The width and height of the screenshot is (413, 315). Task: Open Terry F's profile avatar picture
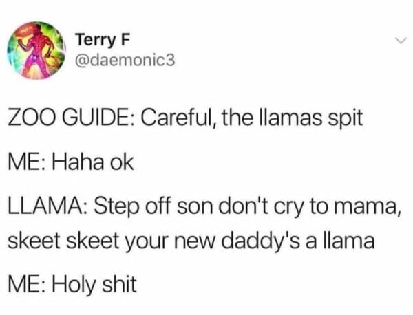(x=36, y=50)
